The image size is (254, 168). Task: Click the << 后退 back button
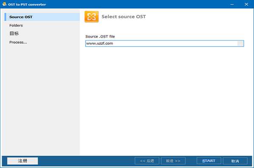pyautogui.click(x=147, y=161)
